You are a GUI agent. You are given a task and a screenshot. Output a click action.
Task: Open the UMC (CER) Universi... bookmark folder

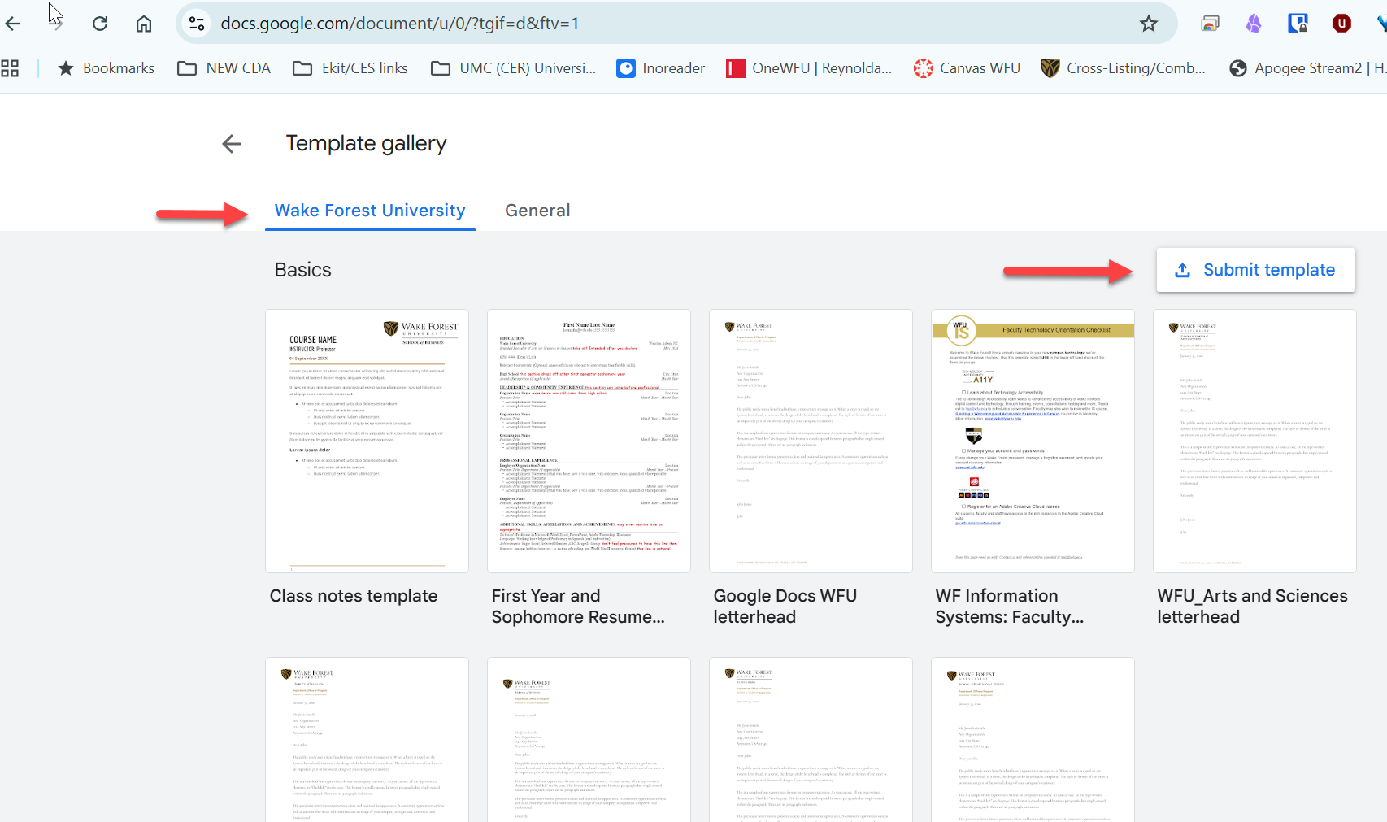[513, 68]
